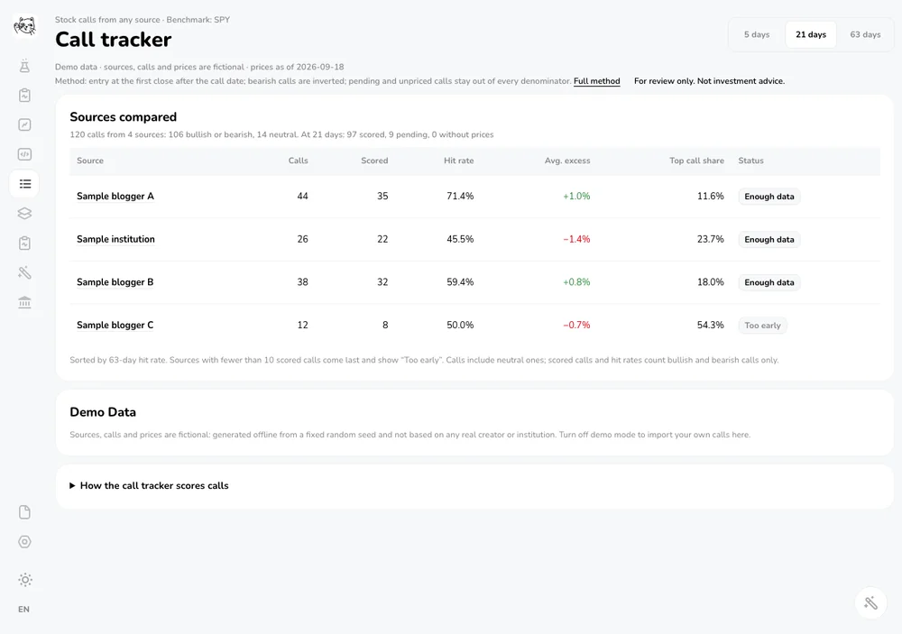The image size is (902, 634).
Task: Open the code brackets sidebar icon
Action: coord(24,154)
